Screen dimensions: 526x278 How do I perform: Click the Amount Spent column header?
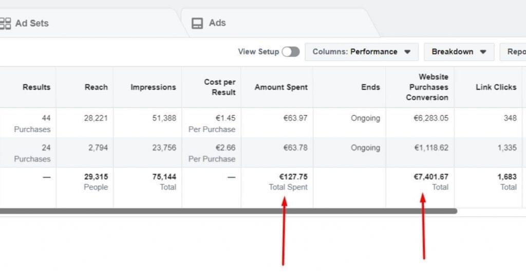(281, 87)
